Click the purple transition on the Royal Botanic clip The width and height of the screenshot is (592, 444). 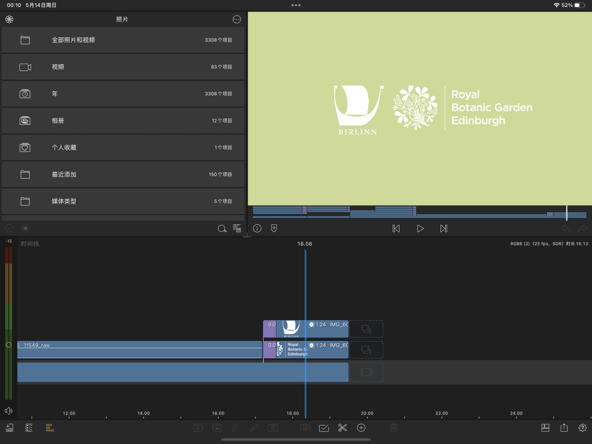pos(269,350)
